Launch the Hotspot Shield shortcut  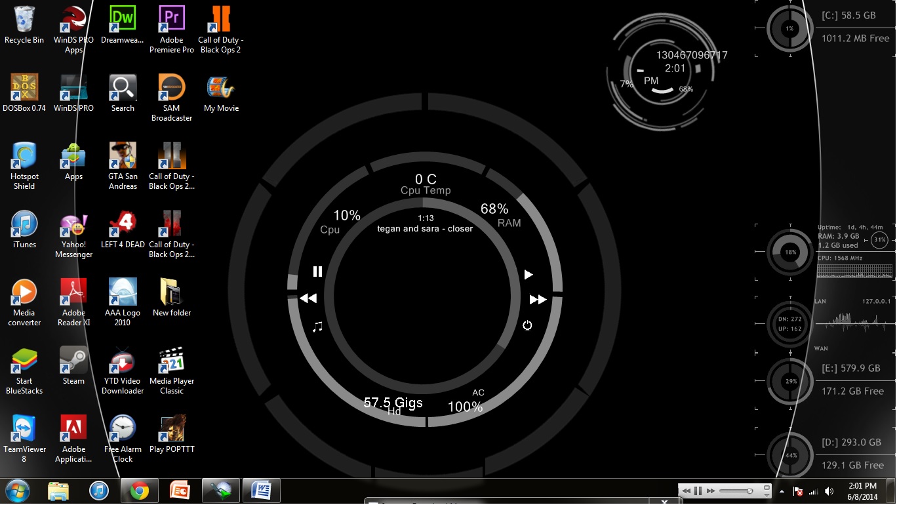24,167
